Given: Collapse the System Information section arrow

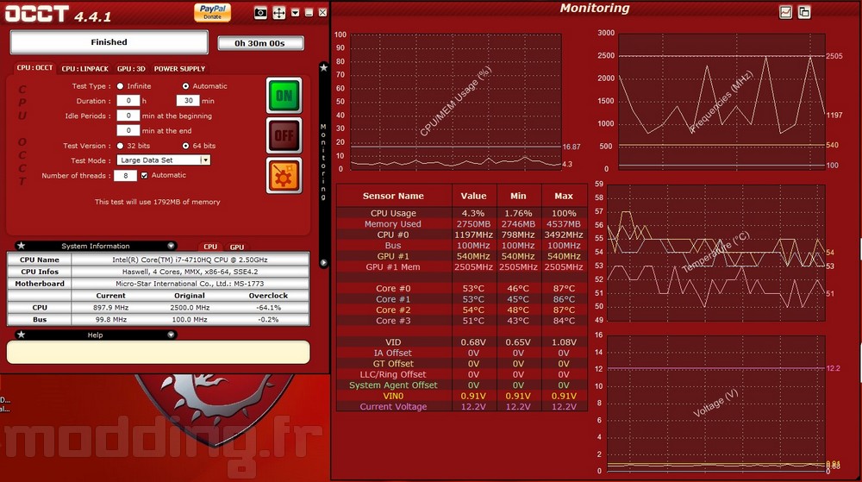Looking at the screenshot, I should tap(171, 246).
